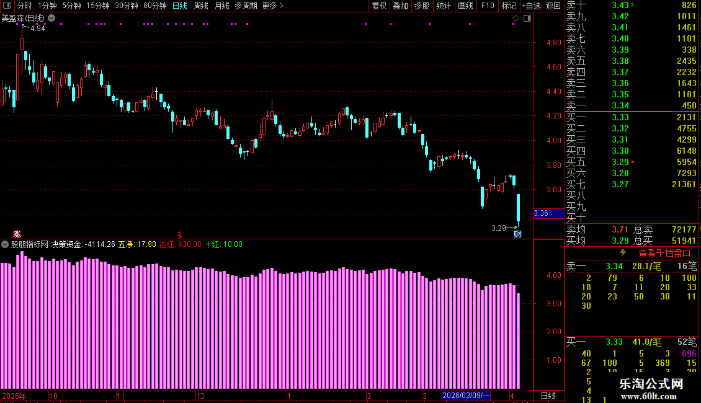The height and width of the screenshot is (403, 701).
Task: Click the 2026/03/09 date marker
Action: (466, 396)
